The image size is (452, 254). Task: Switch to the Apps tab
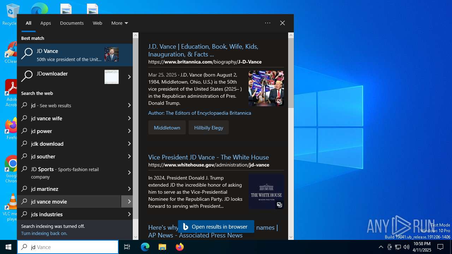pos(46,23)
